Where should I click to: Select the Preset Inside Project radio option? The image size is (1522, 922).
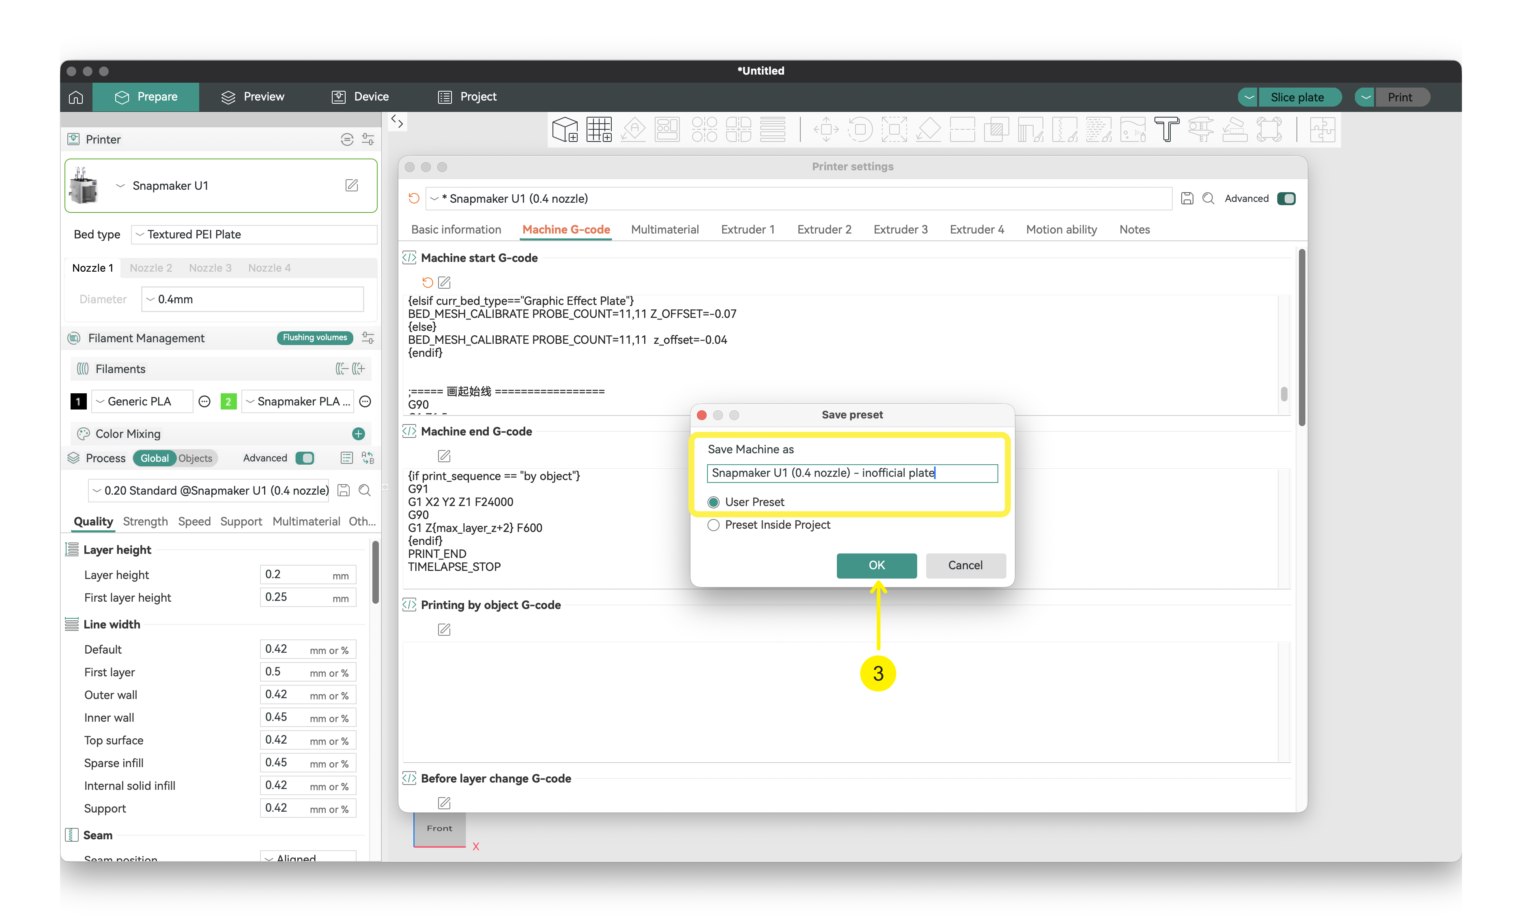tap(714, 525)
